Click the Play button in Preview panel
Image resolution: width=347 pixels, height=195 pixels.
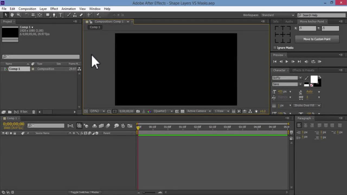[x=287, y=61]
